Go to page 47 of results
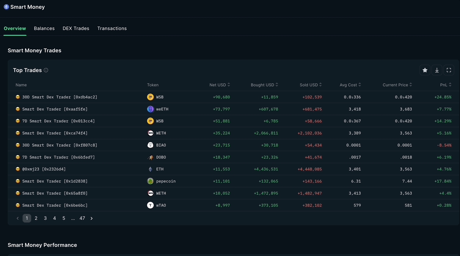The width and height of the screenshot is (460, 256). [82, 218]
